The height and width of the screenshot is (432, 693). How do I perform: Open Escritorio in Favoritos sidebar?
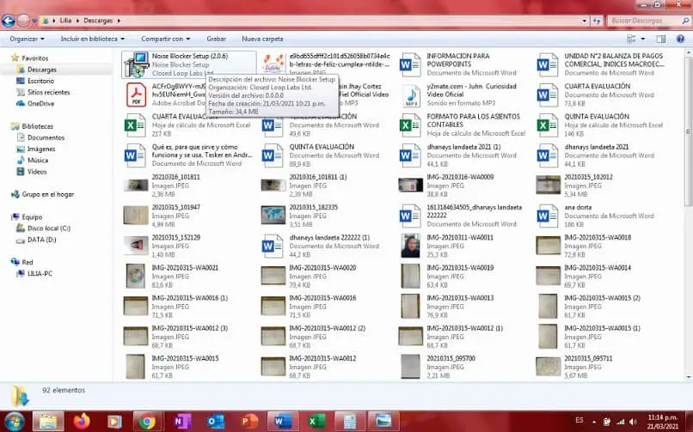tap(40, 81)
